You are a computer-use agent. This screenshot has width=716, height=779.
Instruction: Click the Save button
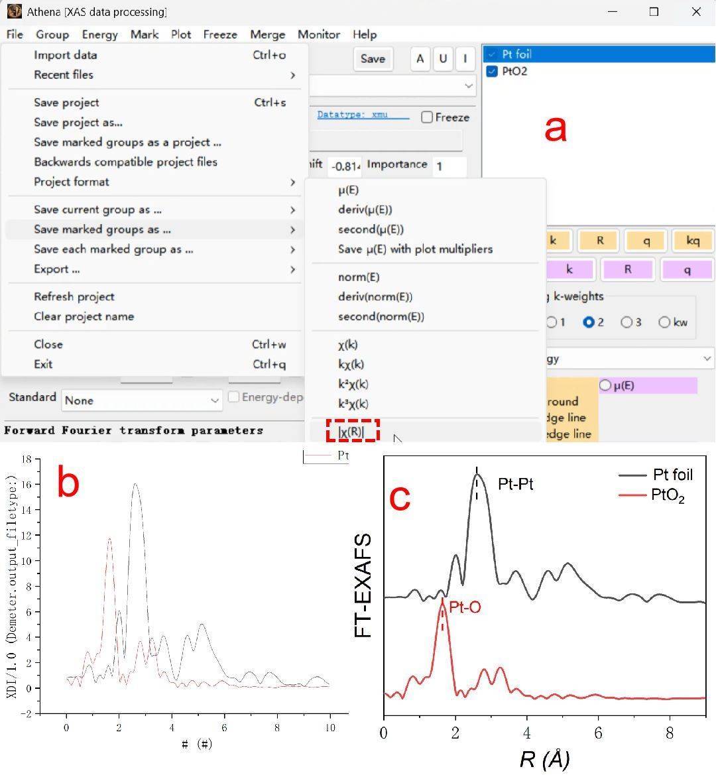coord(373,59)
